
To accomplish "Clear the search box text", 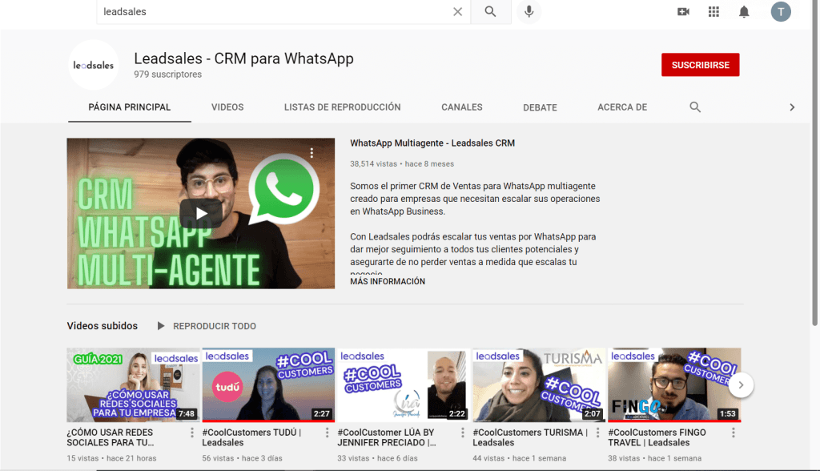I will pyautogui.click(x=457, y=11).
